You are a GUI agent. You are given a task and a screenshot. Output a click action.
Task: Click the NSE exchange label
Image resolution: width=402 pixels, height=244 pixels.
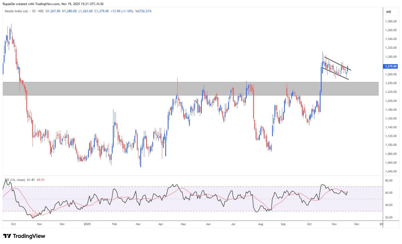point(41,11)
